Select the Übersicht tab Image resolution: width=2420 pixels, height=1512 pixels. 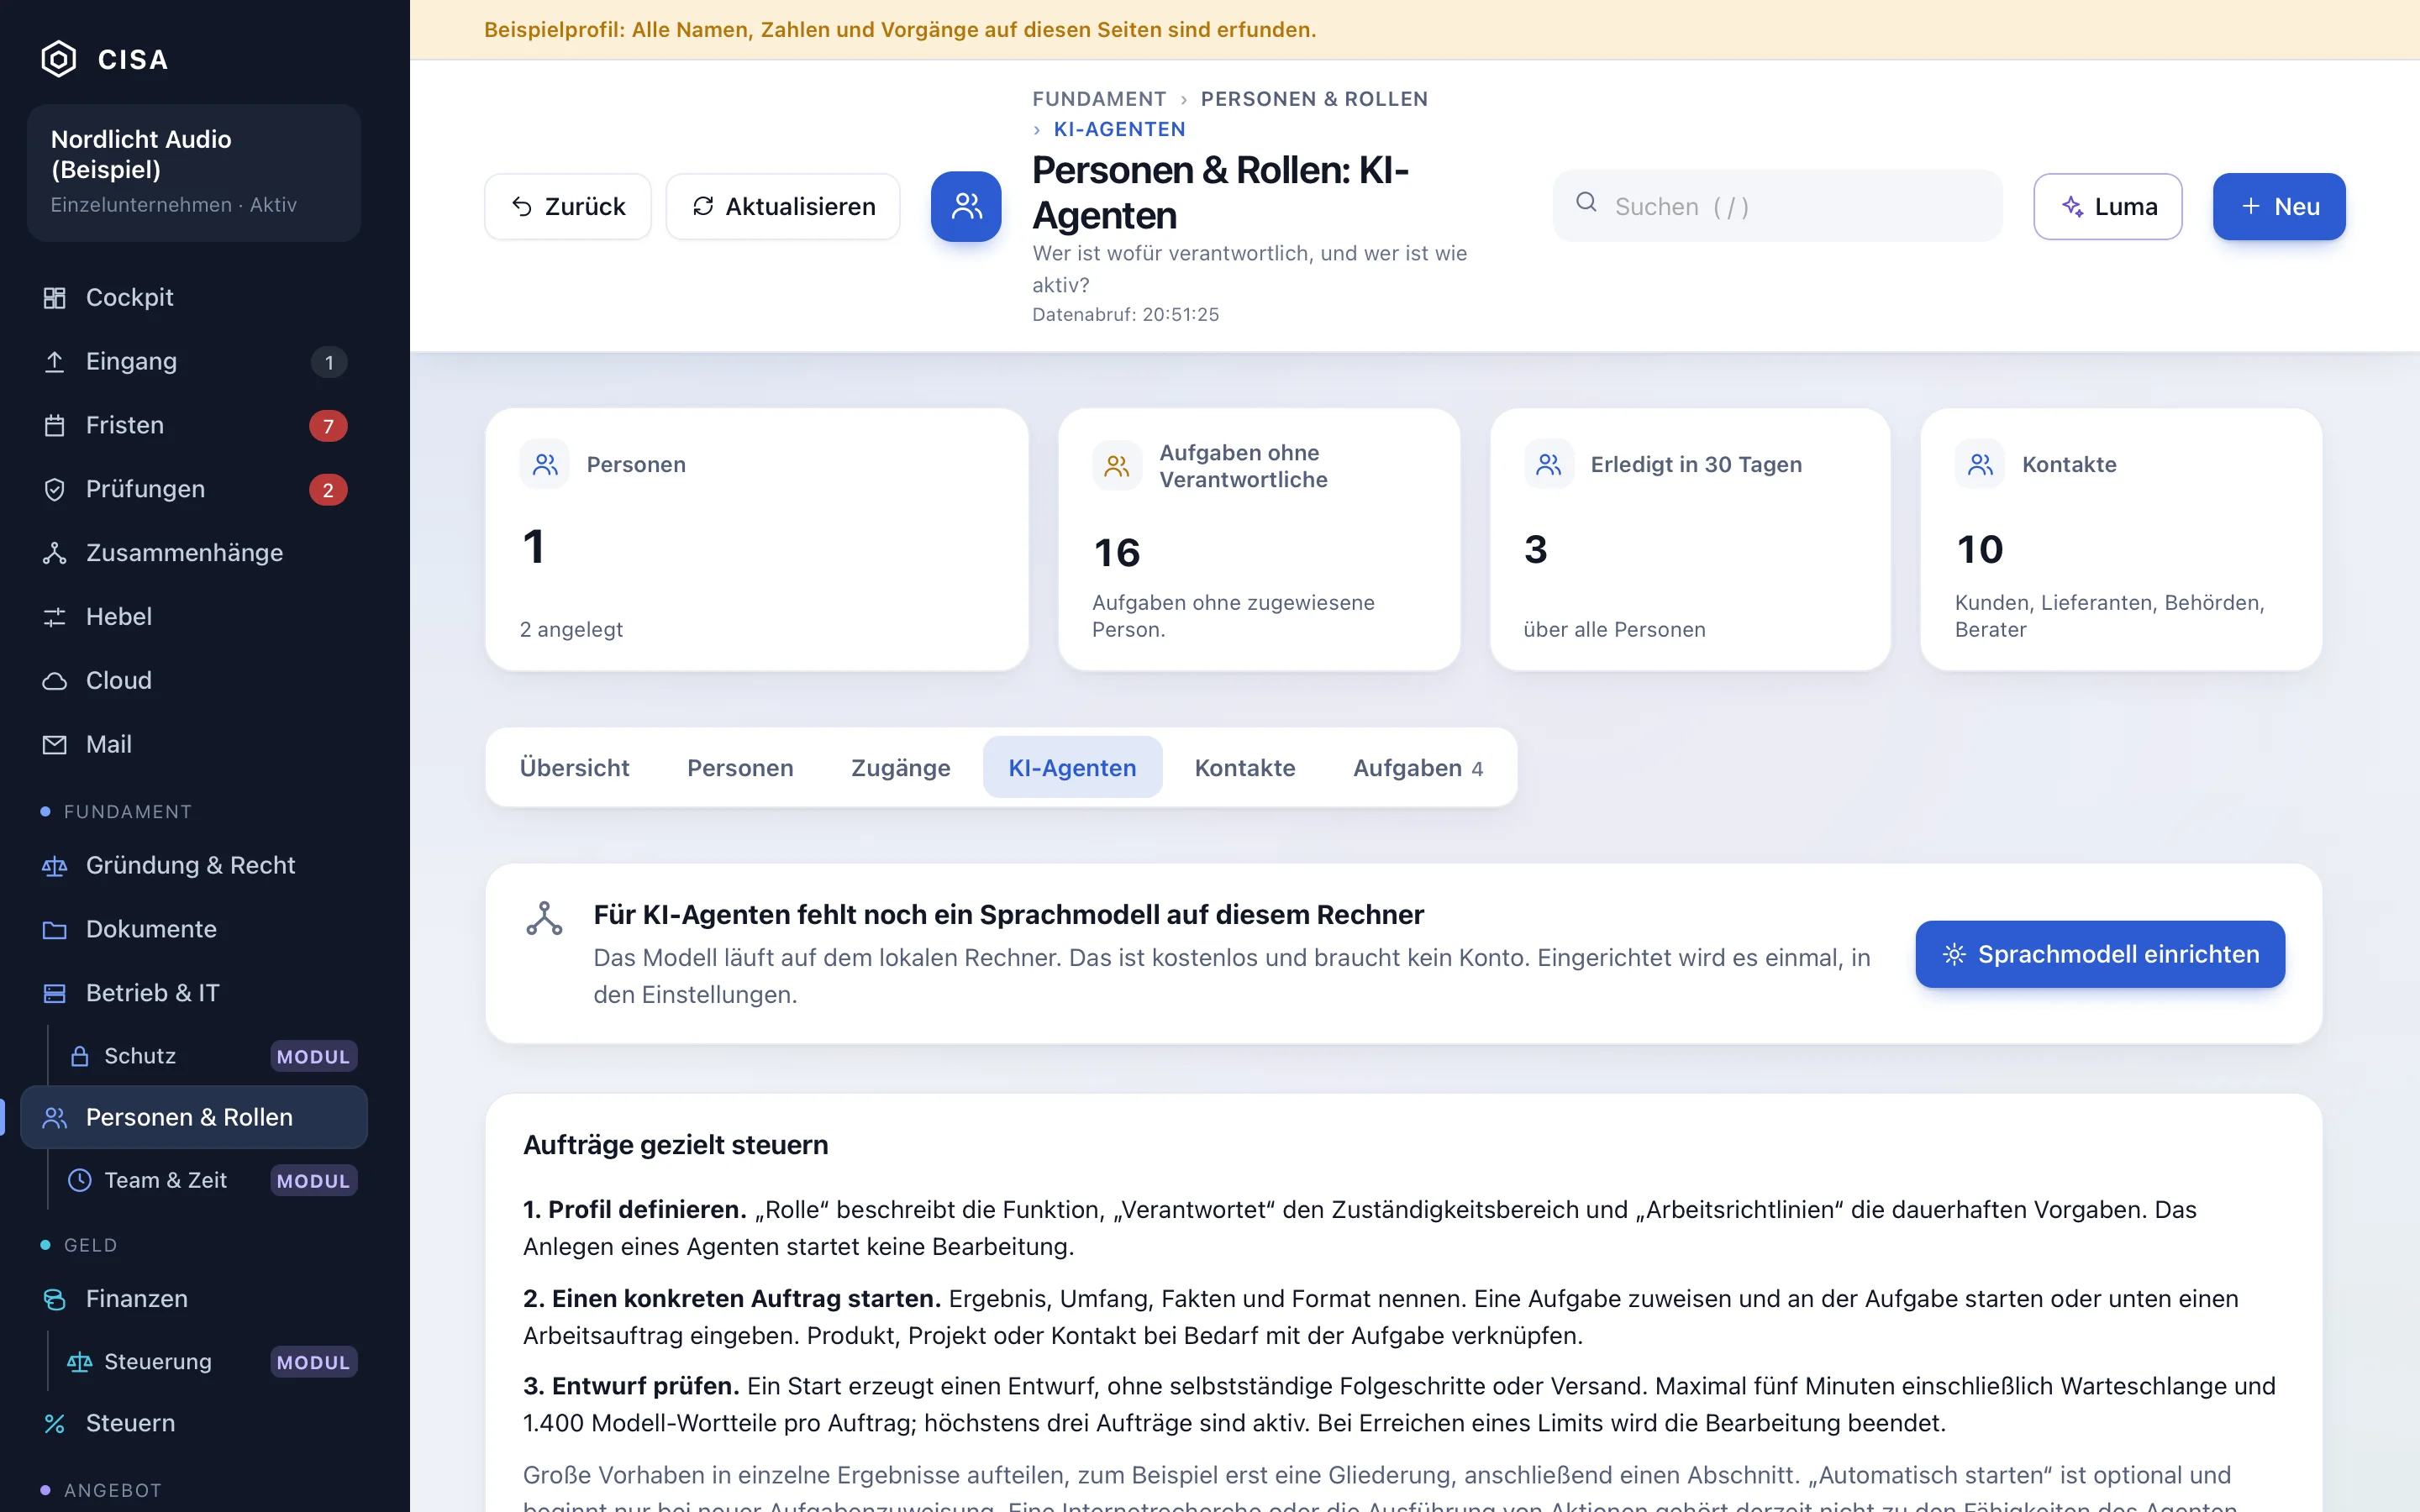click(x=574, y=767)
